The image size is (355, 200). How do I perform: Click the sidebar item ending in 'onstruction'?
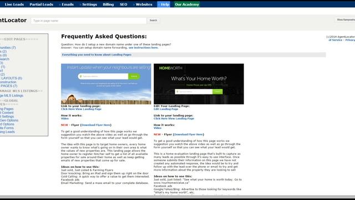(8, 82)
